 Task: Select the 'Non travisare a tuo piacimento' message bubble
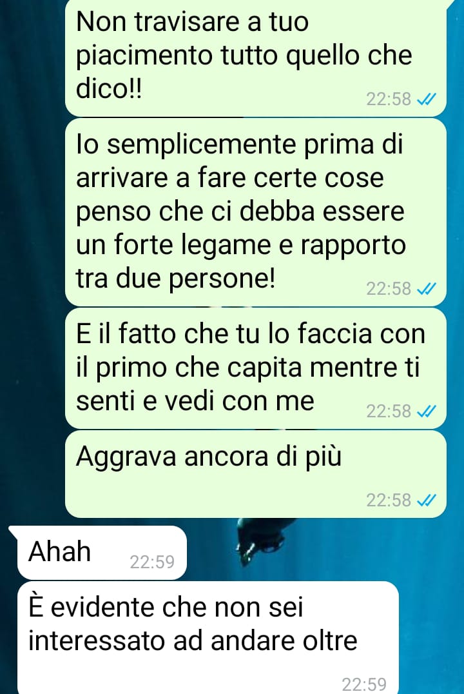pos(256,58)
